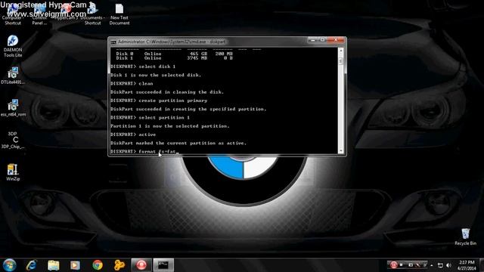484x272 pixels.
Task: Open the Control Panel desktop icon
Action: (x=39, y=14)
